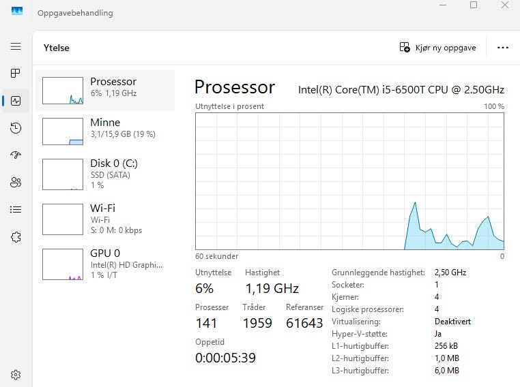This screenshot has height=387, width=520.
Task: Select Disk 0 (C:) in performance list
Action: point(105,174)
